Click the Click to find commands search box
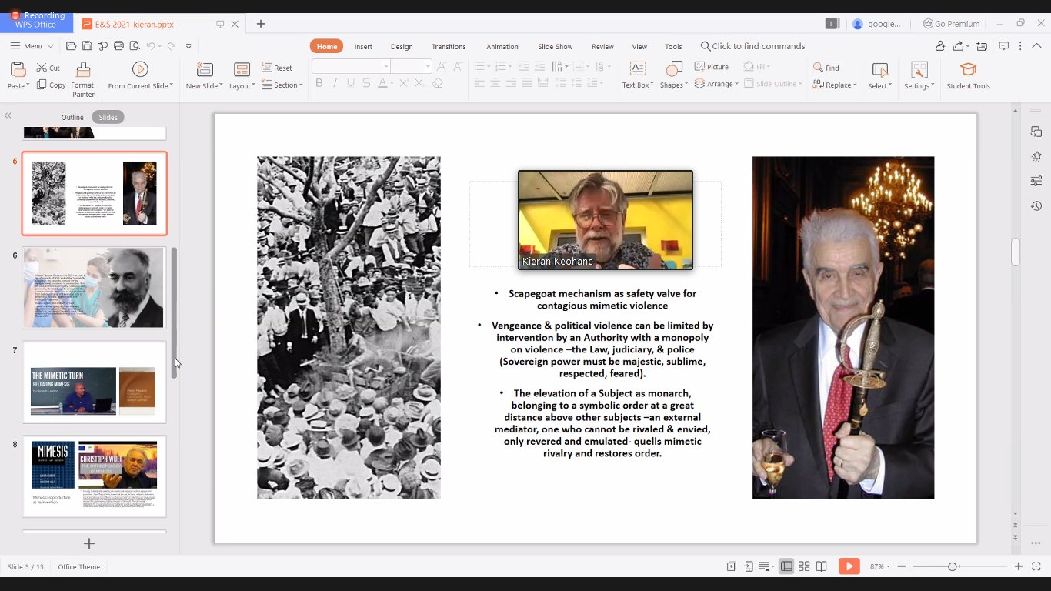Screen dimensions: 1051x591 752,46
